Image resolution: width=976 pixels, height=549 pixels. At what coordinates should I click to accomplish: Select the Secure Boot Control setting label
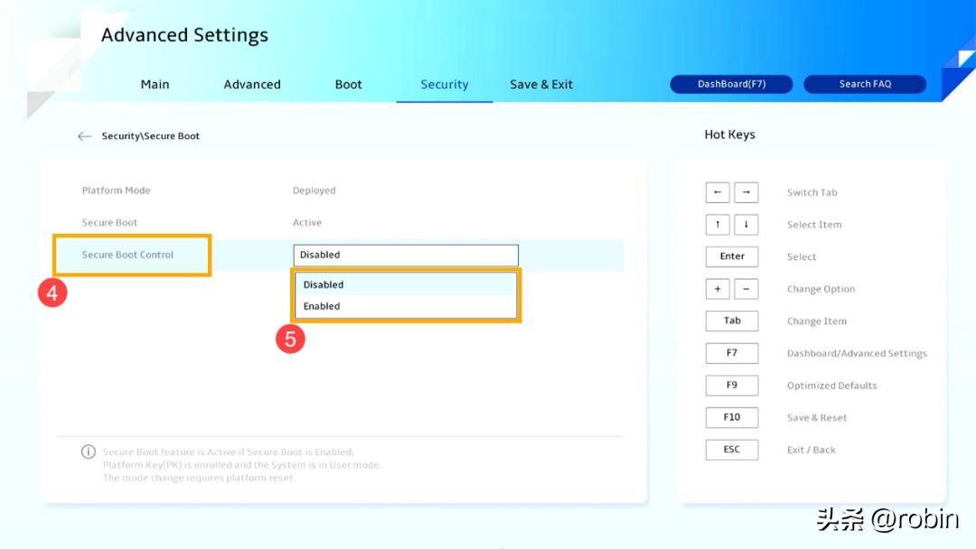tap(127, 255)
